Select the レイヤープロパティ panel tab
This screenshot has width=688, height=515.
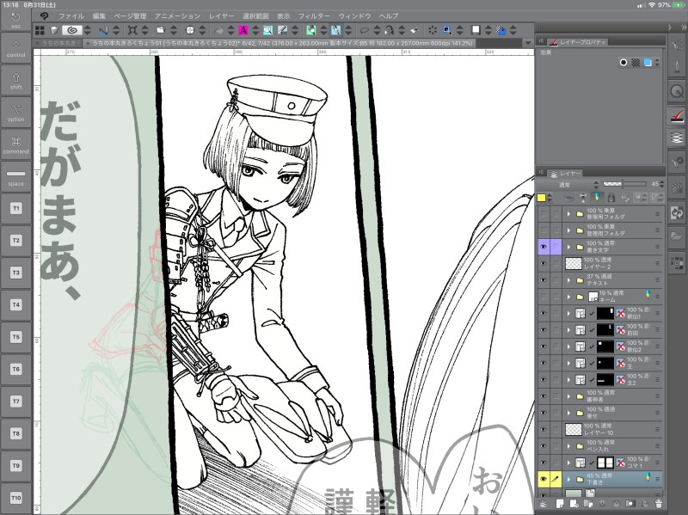[578, 42]
